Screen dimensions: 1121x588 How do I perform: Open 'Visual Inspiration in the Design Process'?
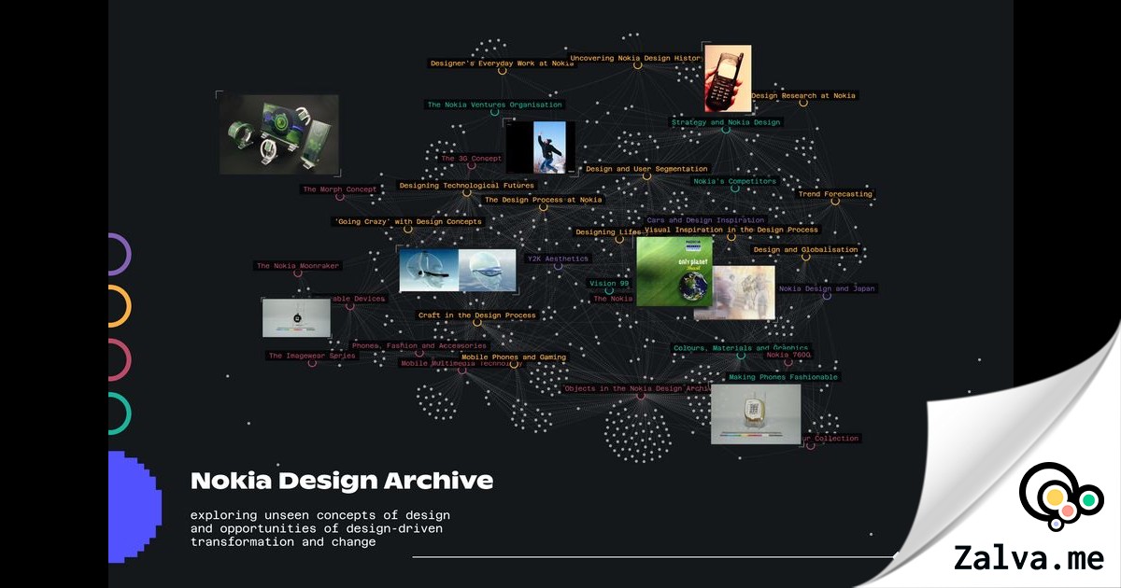click(731, 230)
